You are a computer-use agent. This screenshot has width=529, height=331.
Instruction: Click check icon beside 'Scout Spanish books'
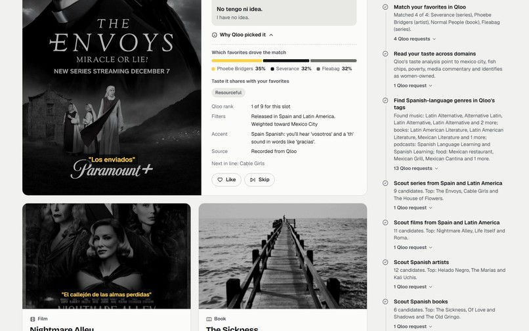click(385, 301)
